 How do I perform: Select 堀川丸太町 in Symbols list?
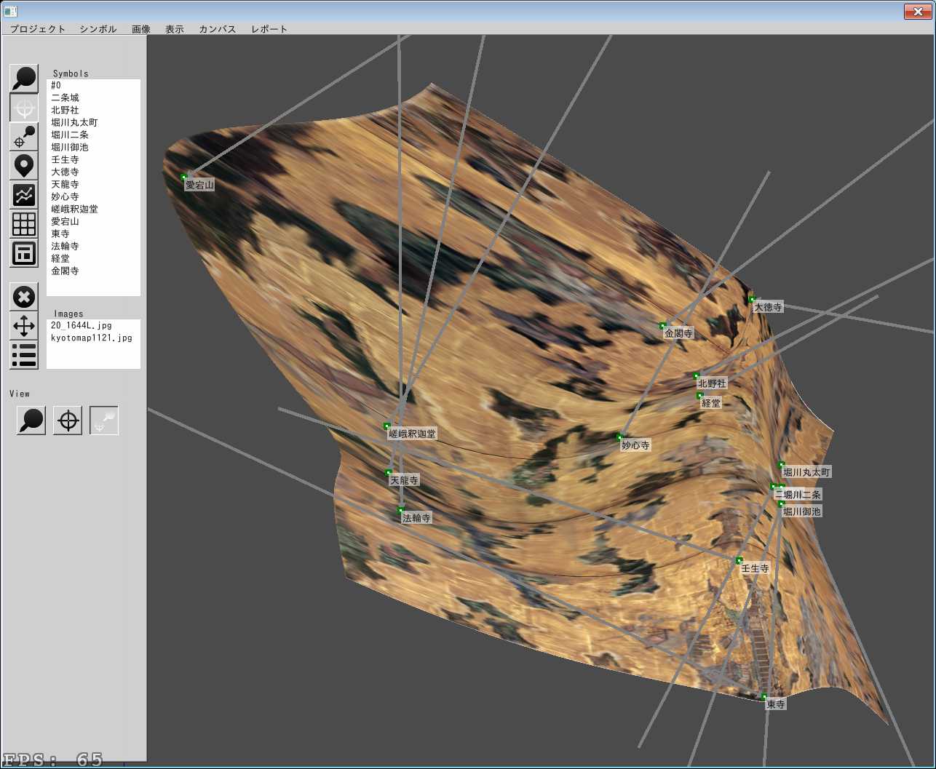93,122
